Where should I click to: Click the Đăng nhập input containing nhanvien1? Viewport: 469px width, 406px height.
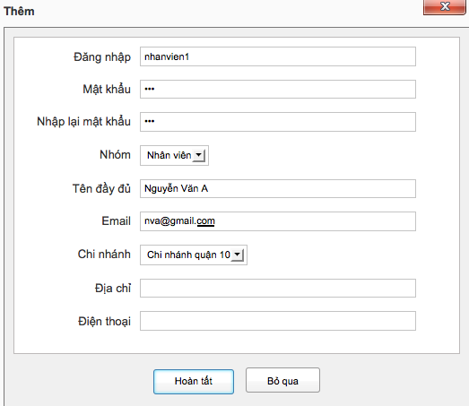pos(278,56)
